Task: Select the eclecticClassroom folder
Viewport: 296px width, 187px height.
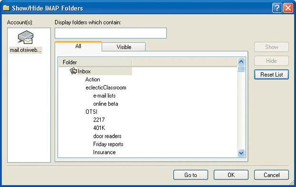Action: point(106,88)
